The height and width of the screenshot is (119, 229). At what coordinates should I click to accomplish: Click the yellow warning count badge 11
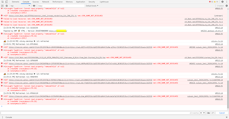coord(216,2)
